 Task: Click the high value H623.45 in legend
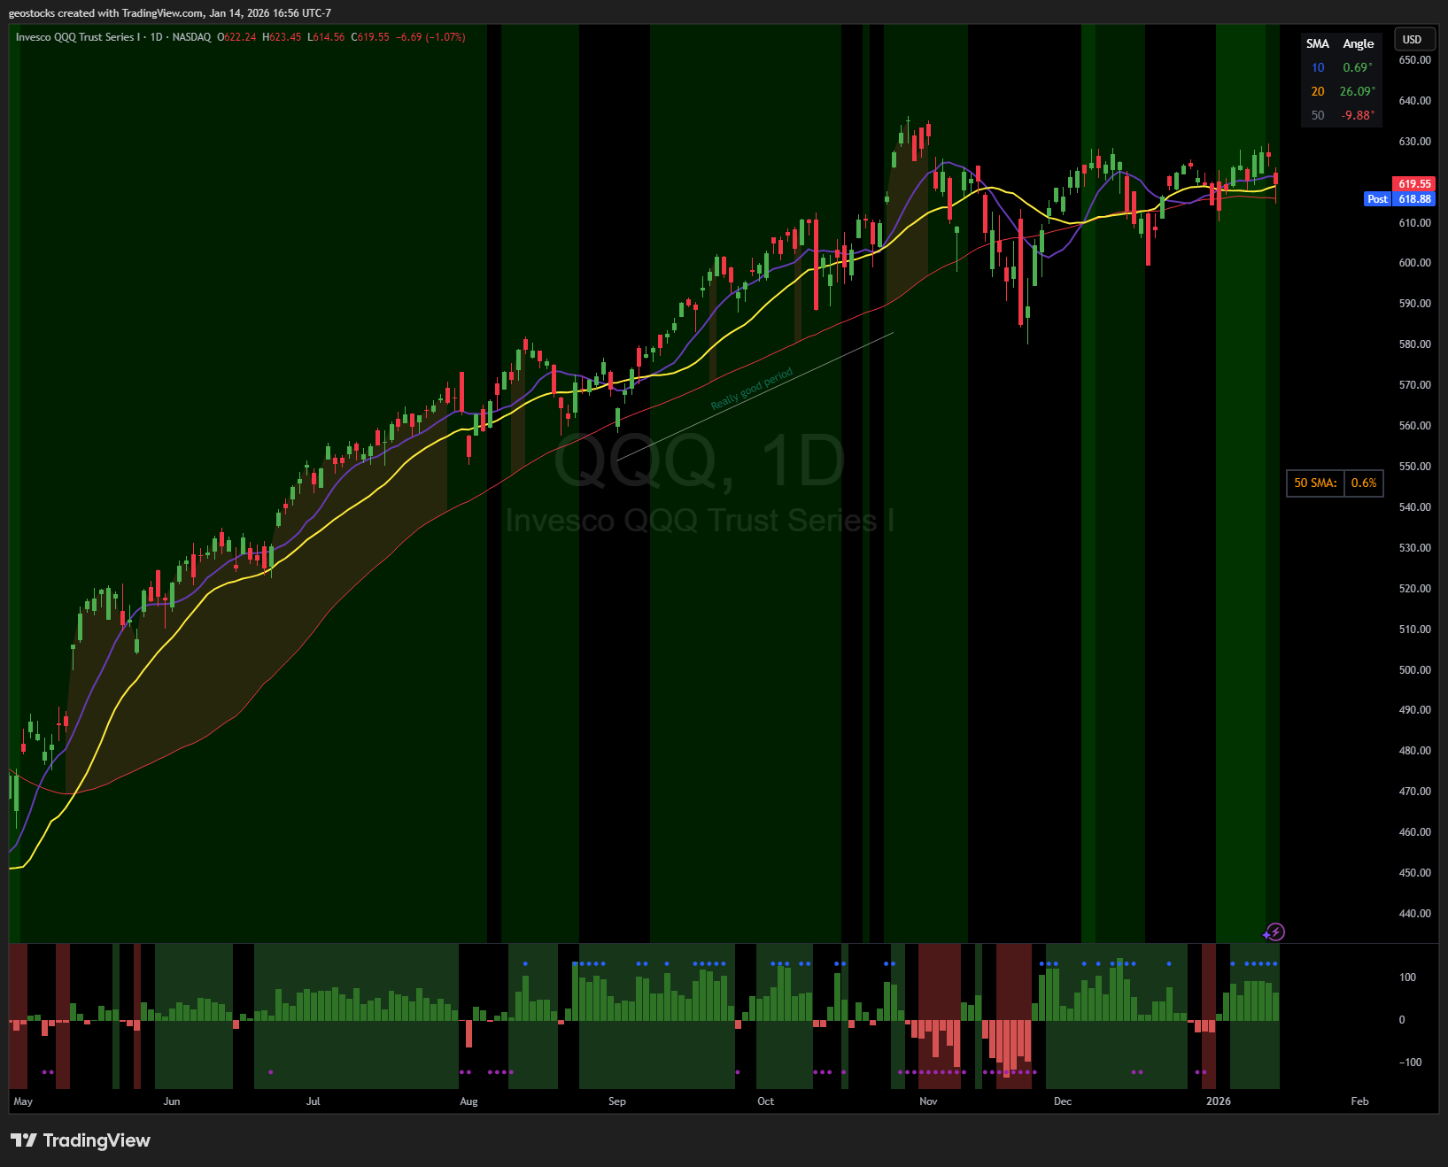(282, 37)
